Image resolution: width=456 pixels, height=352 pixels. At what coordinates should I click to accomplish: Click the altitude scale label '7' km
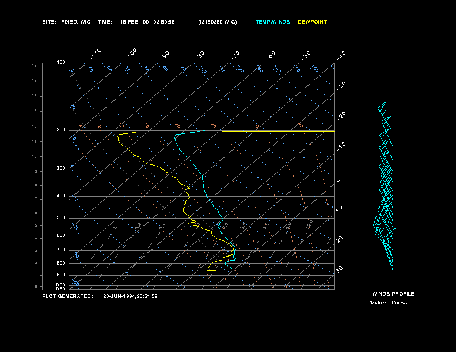click(36, 199)
